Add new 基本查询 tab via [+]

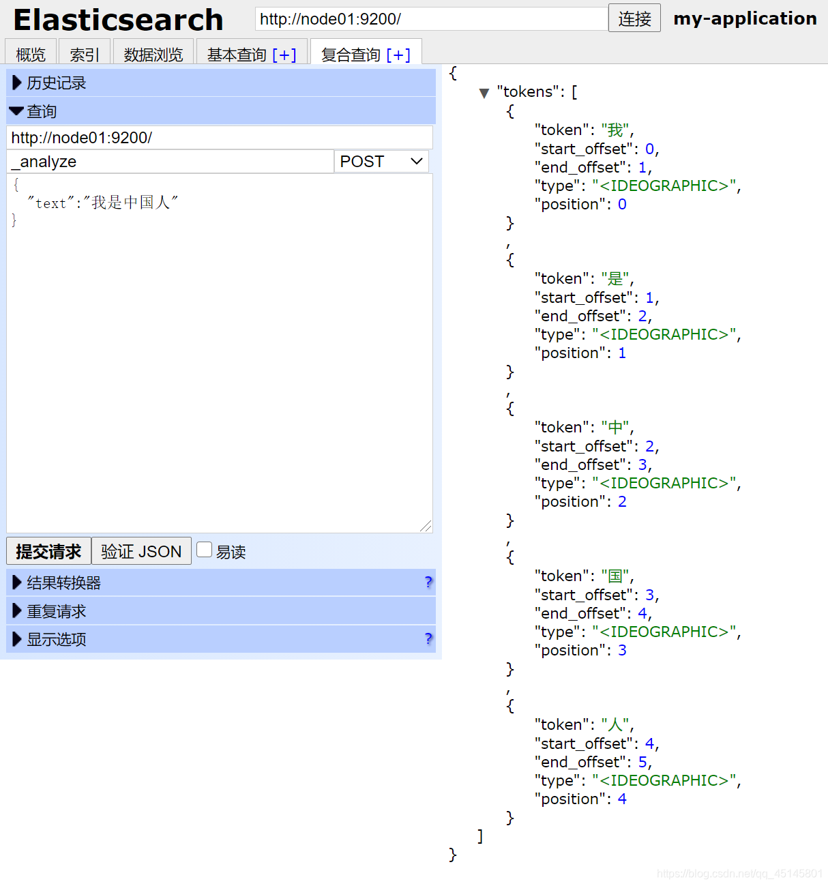click(x=284, y=55)
